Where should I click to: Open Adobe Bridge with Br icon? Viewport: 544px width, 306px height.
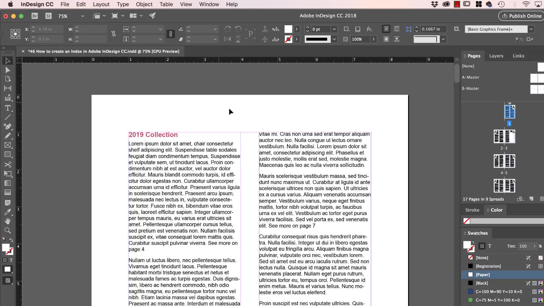pos(35,16)
